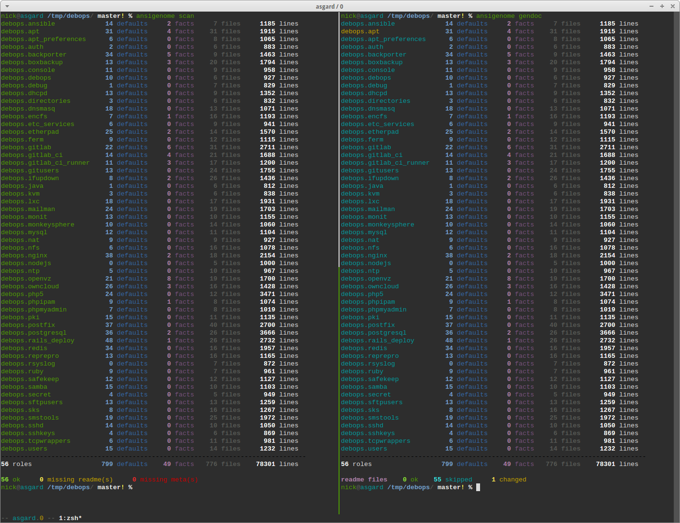Click debops.gitlab_ci_runner in left pane
680x523 pixels.
45,163
